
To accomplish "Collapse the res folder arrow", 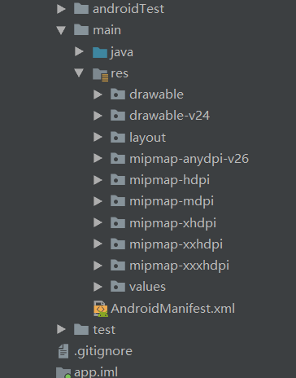I will pyautogui.click(x=79, y=73).
